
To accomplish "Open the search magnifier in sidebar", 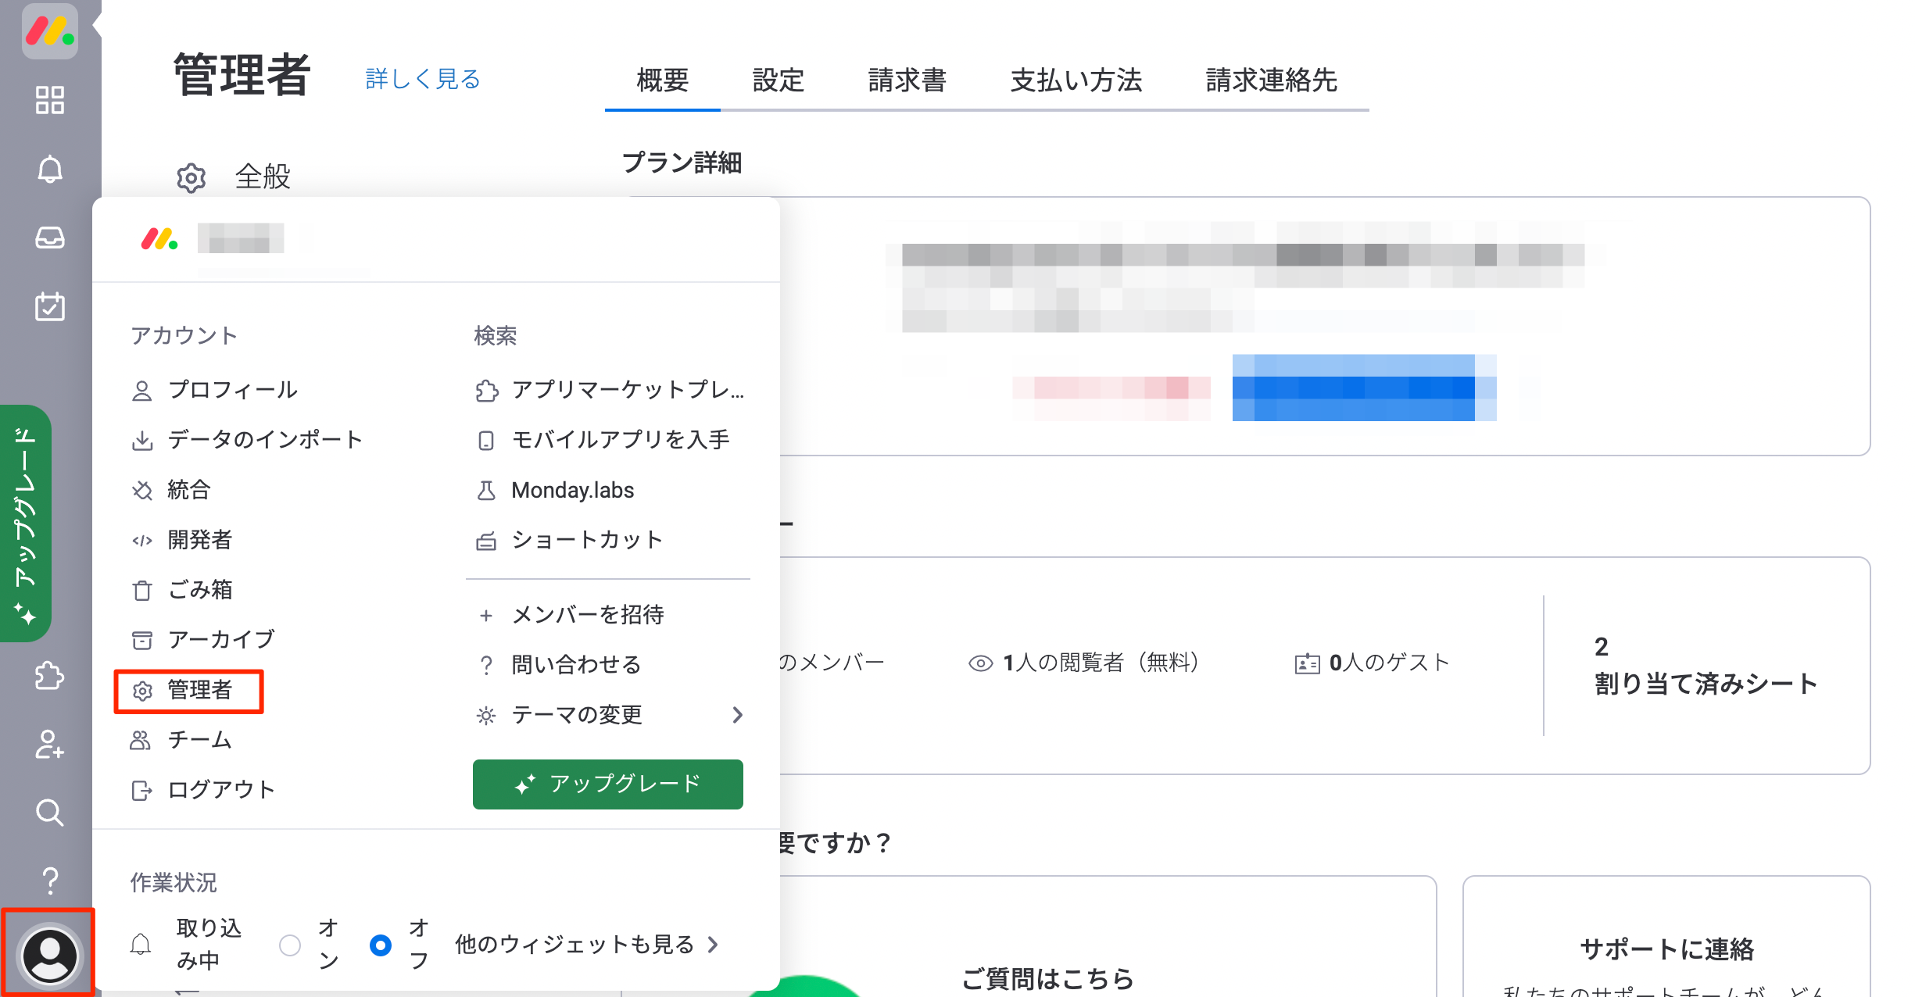I will pyautogui.click(x=50, y=813).
